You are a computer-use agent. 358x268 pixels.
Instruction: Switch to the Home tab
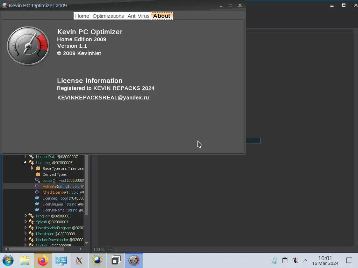[82, 16]
